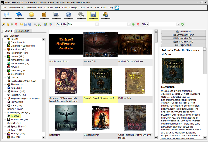Open the Web Server menu

pyautogui.click(x=100, y=8)
